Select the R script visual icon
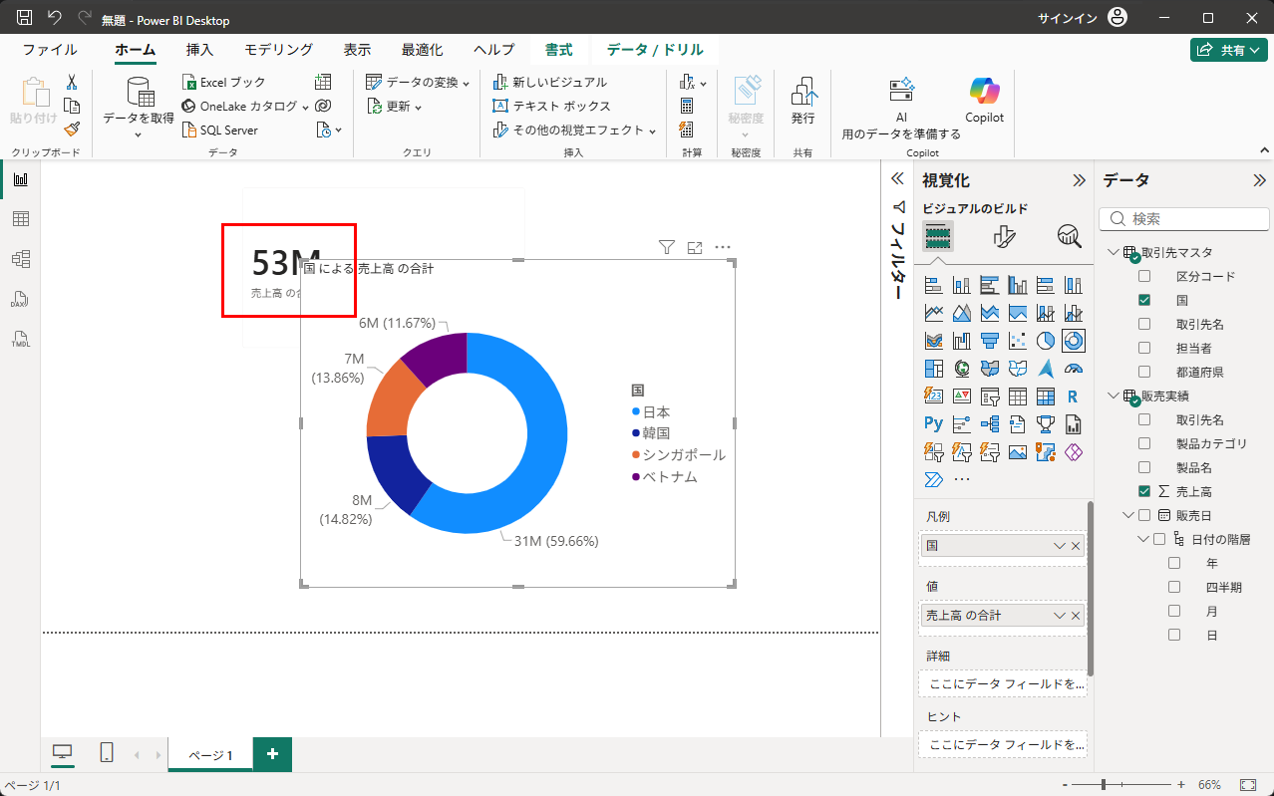The height and width of the screenshot is (796, 1274). pyautogui.click(x=1074, y=396)
